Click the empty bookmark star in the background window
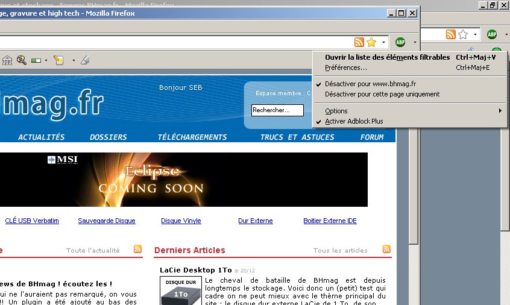Screen dimensions: 510x305 [463, 34]
